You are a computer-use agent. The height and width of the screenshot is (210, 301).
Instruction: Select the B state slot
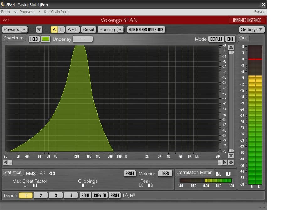pyautogui.click(x=61, y=29)
